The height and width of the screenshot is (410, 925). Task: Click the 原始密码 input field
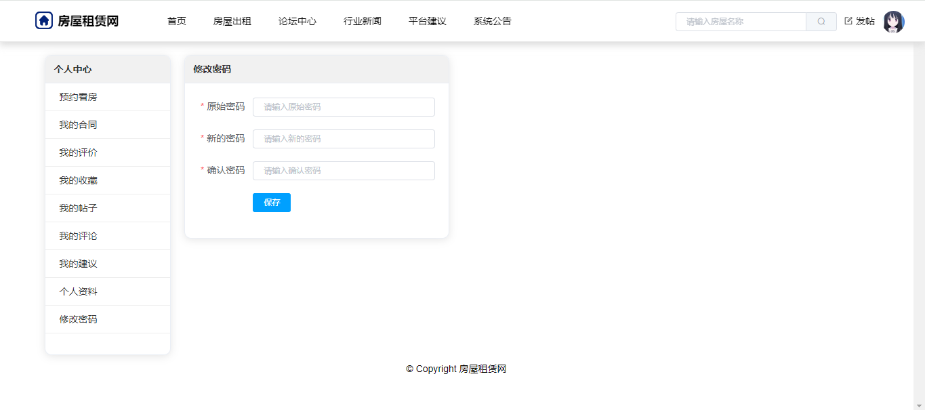click(344, 107)
